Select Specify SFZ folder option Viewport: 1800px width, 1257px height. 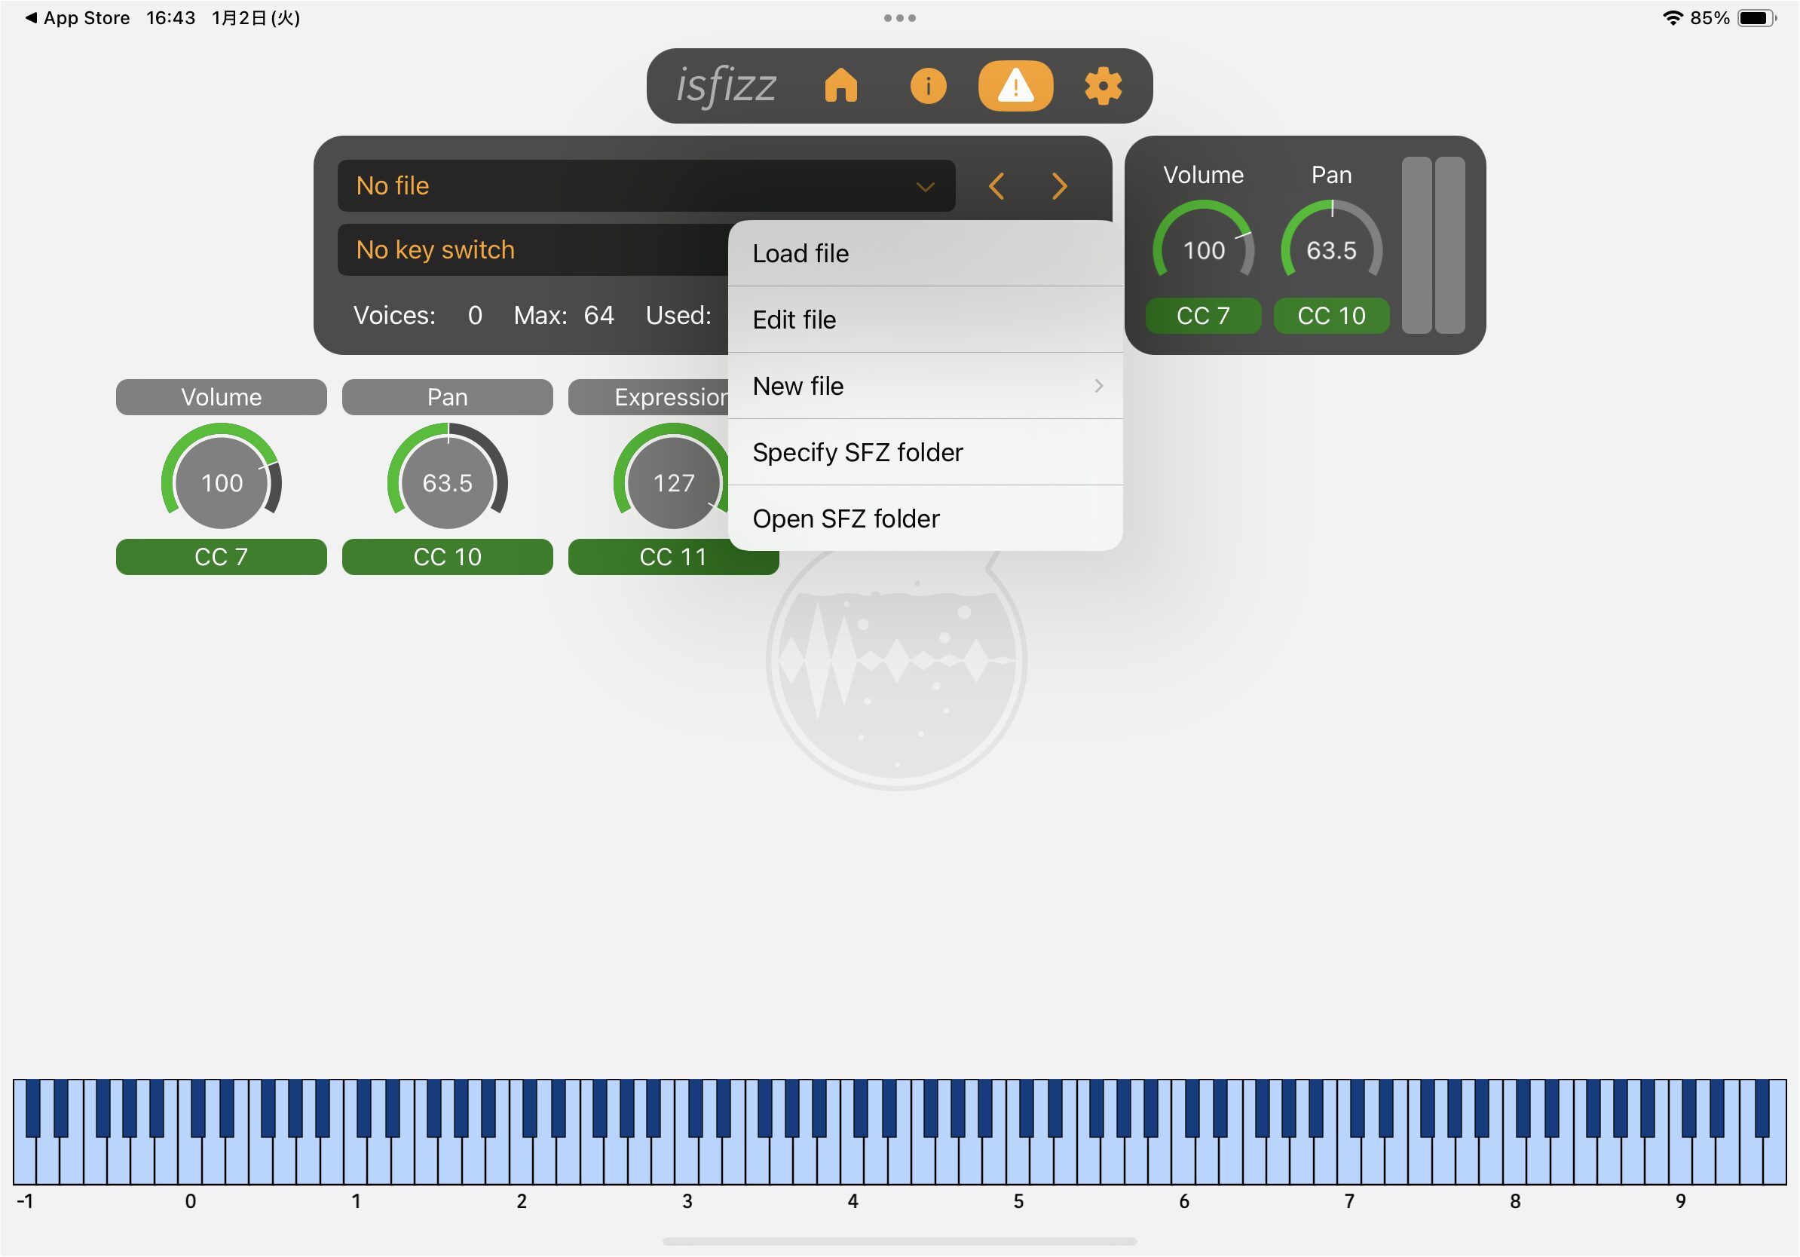pyautogui.click(x=925, y=452)
